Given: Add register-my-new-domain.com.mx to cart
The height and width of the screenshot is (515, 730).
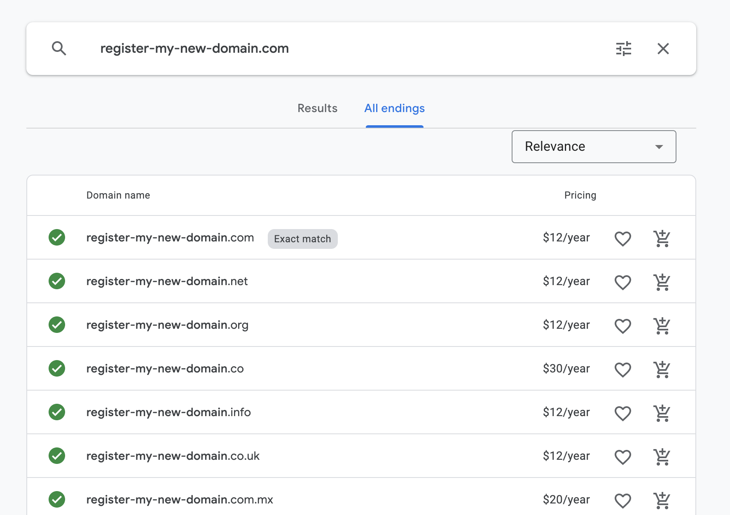Looking at the screenshot, I should [662, 500].
